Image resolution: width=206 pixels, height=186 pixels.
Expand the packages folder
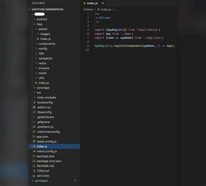(x=41, y=181)
